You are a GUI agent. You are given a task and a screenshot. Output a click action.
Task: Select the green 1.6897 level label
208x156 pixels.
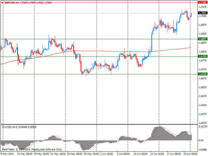[203, 39]
